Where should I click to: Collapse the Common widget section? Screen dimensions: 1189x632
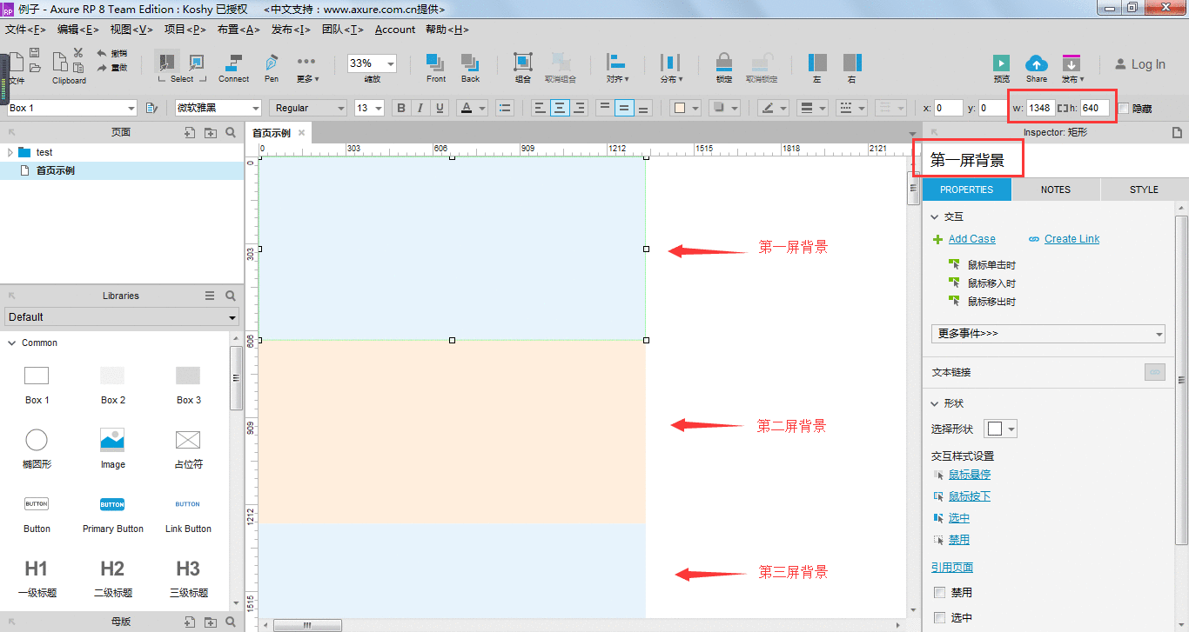pyautogui.click(x=12, y=343)
